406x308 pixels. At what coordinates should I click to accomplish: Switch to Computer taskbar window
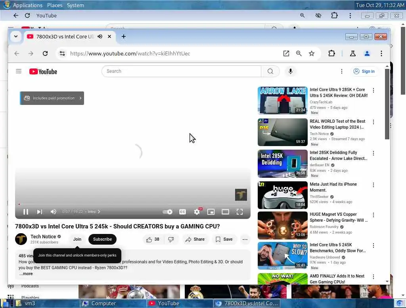113,303
